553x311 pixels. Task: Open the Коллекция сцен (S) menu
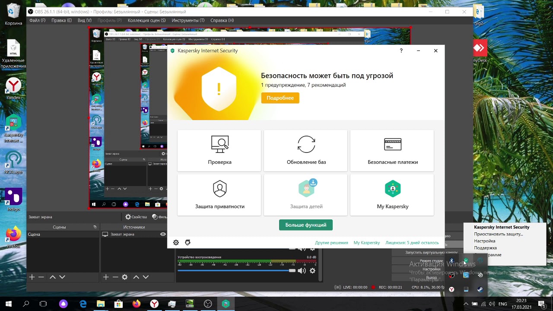tap(146, 20)
